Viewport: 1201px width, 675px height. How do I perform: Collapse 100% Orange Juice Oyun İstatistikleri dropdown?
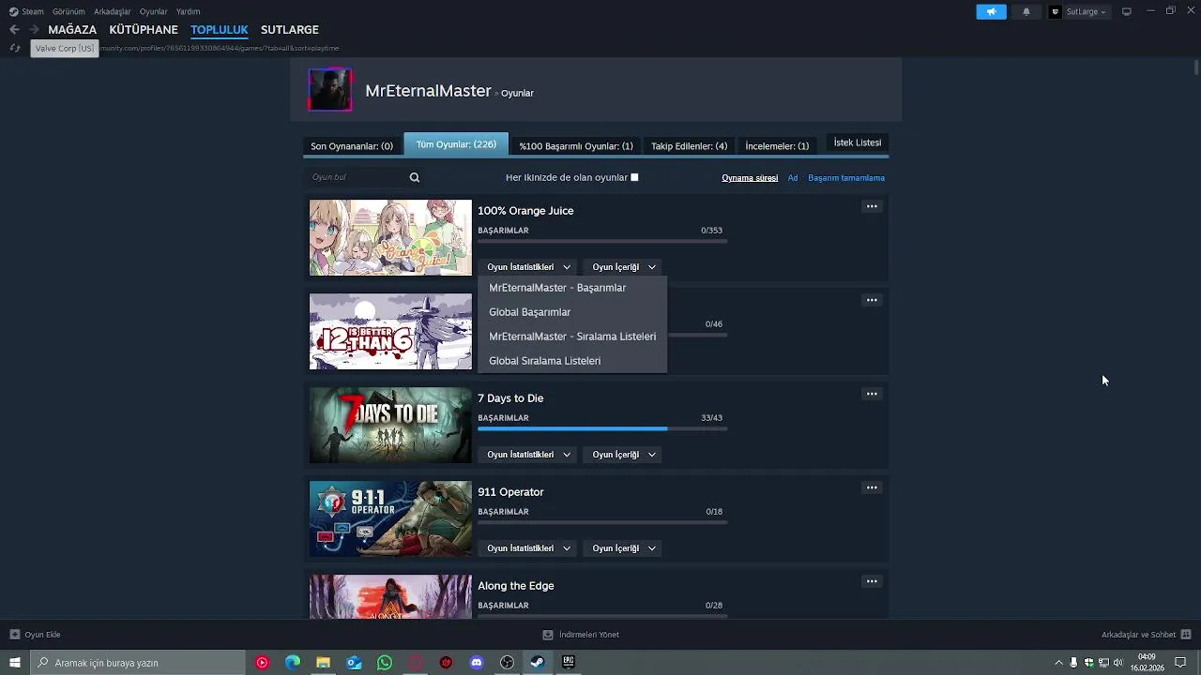pos(528,267)
